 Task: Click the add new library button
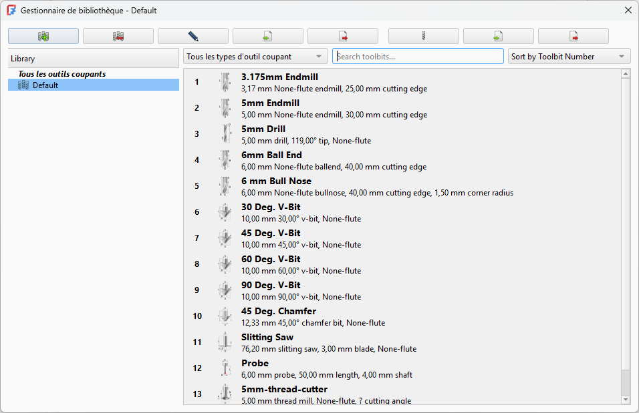tap(43, 36)
